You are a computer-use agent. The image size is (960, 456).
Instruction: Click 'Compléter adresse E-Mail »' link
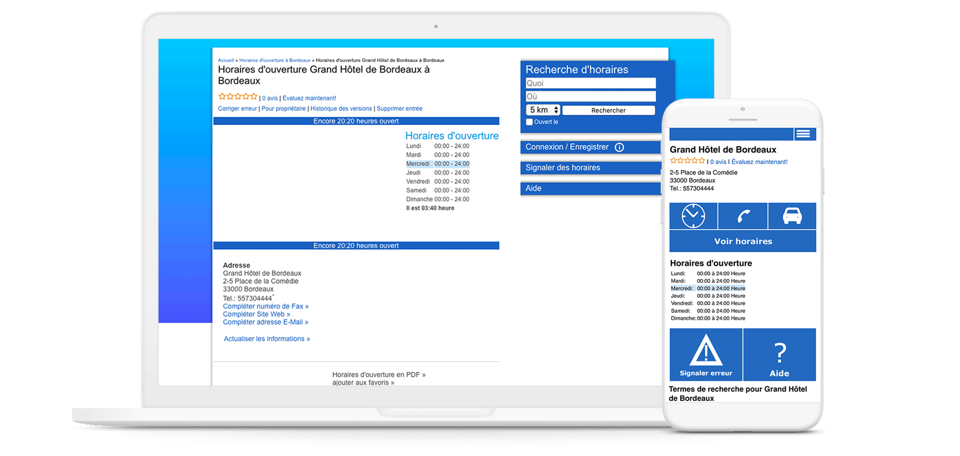click(x=265, y=322)
